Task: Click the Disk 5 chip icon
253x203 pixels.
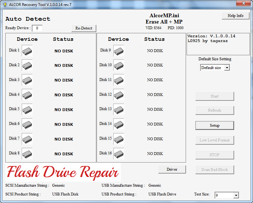Action: tap(27, 109)
